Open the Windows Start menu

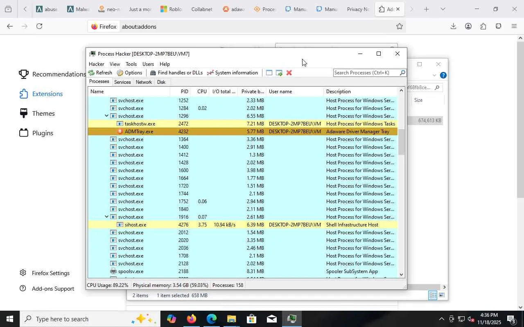pos(10,319)
